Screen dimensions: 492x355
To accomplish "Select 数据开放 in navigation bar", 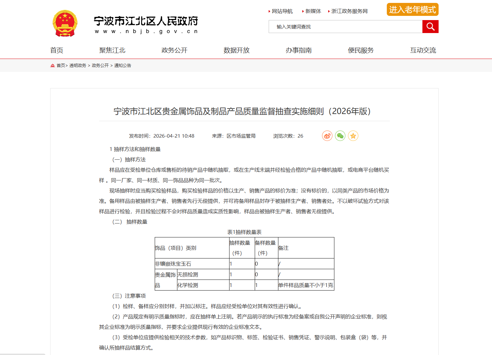I will click(x=237, y=50).
